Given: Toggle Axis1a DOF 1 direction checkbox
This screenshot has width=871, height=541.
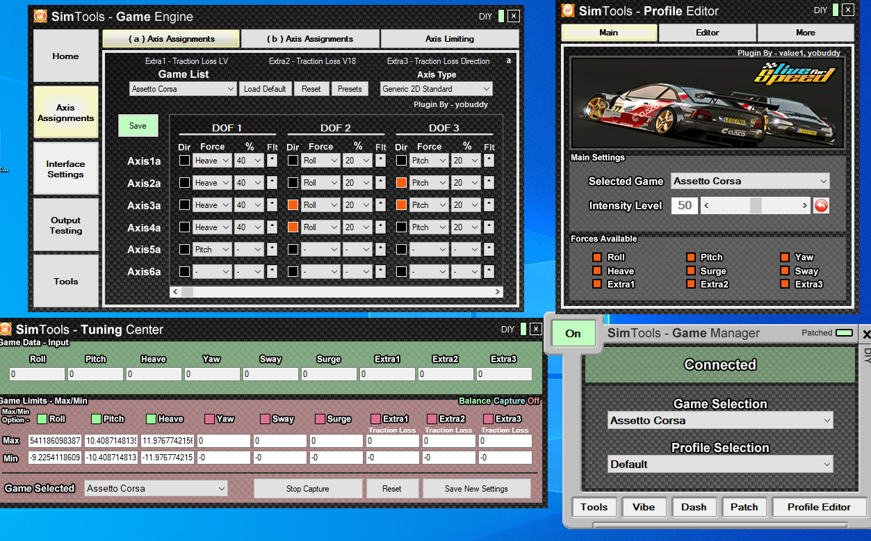Looking at the screenshot, I should [x=184, y=161].
